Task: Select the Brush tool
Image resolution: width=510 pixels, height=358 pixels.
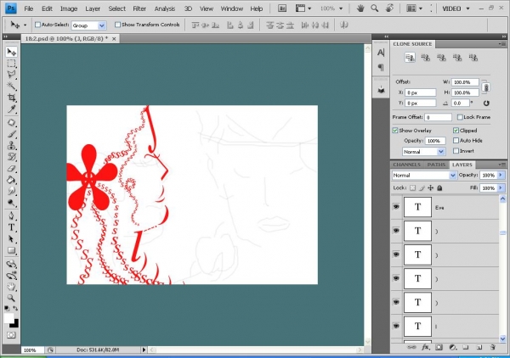Action: (x=12, y=134)
